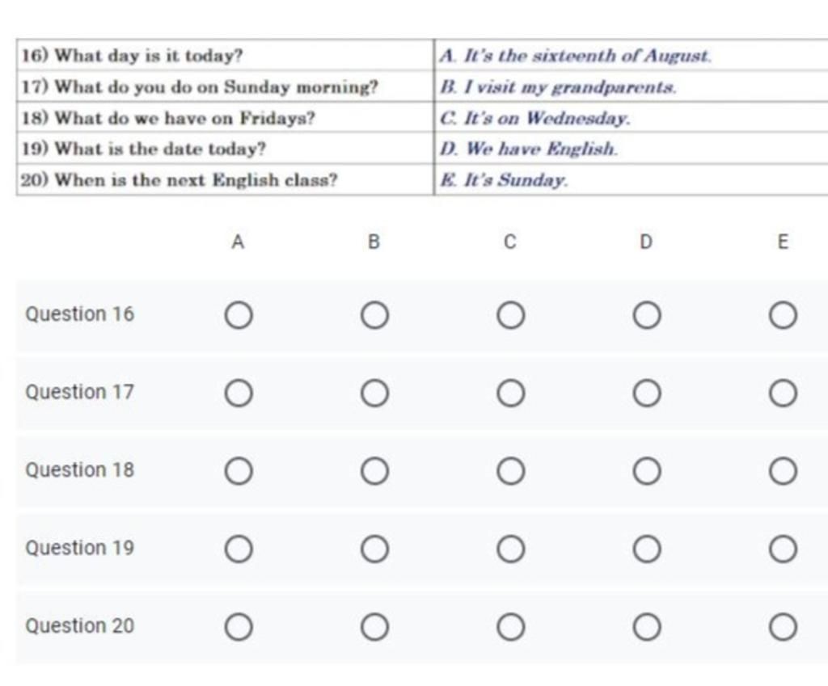Screen dimensions: 828x686
Task: Click the text 'What day is it today?'
Action: pyautogui.click(x=151, y=57)
